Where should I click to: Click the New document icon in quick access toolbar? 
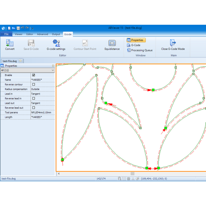tap(9, 28)
